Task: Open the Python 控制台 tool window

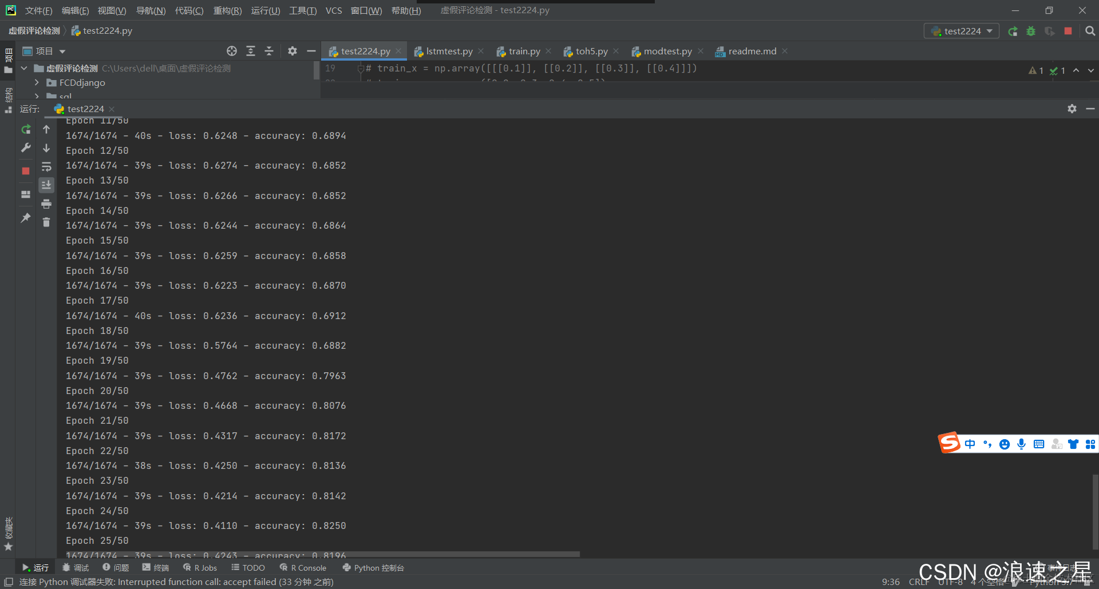Action: tap(373, 568)
